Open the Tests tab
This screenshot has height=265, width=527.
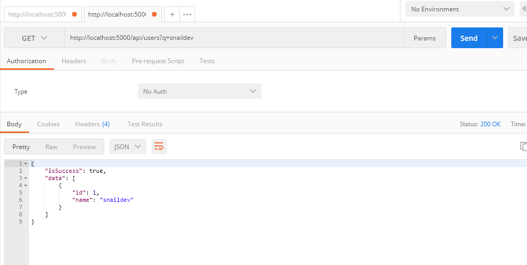(x=207, y=61)
